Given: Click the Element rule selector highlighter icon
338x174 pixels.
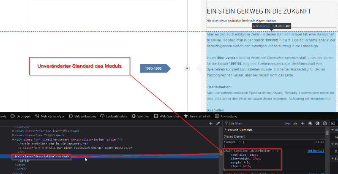Looking at the screenshot, I should pyautogui.click(x=239, y=142).
